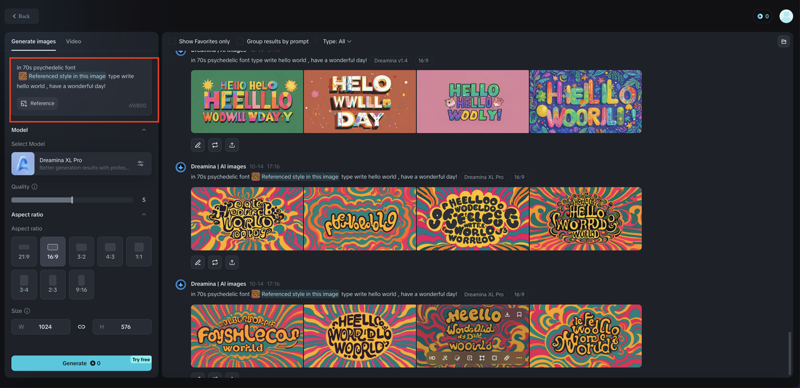Click the prompt text input area
The width and height of the screenshot is (800, 388).
(81, 76)
